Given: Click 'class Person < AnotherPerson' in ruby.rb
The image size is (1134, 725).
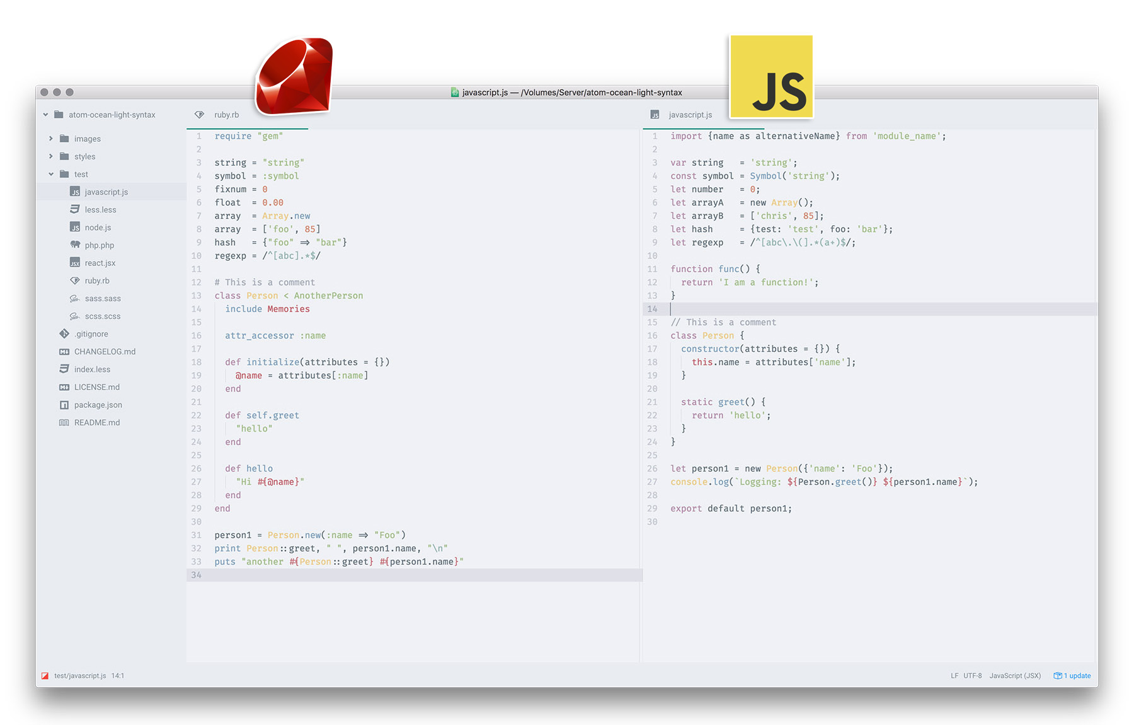Looking at the screenshot, I should (x=289, y=296).
